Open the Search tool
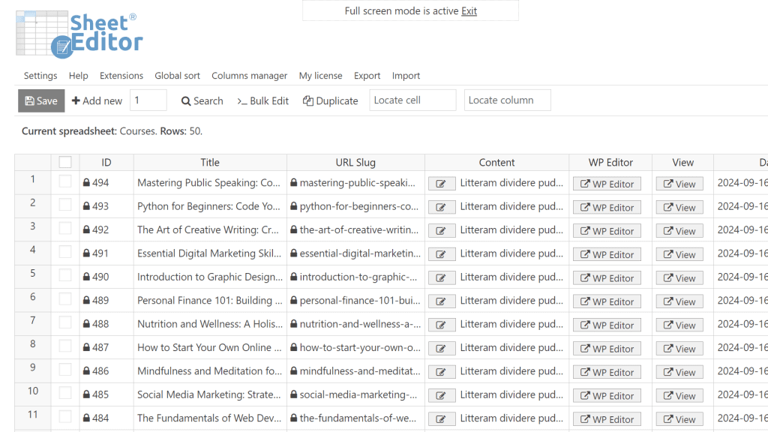Image resolution: width=768 pixels, height=432 pixels. click(202, 101)
